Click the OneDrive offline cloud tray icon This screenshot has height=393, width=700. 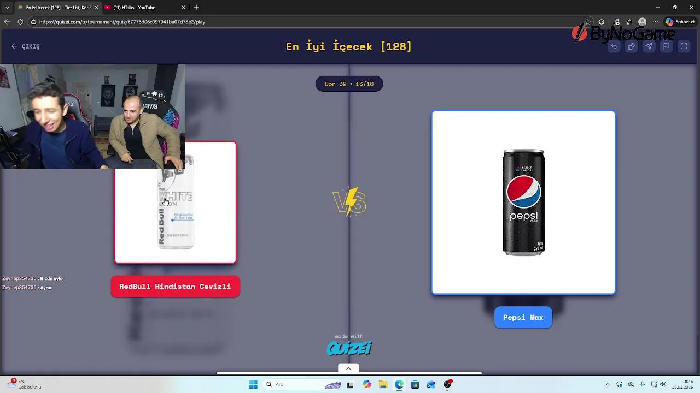(x=631, y=384)
